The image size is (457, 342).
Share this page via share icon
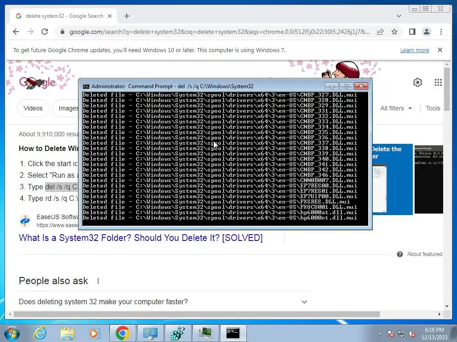380,32
